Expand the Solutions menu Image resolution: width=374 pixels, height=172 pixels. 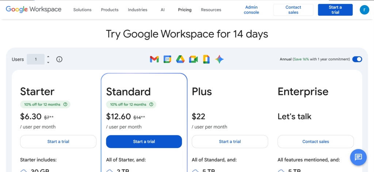click(82, 10)
